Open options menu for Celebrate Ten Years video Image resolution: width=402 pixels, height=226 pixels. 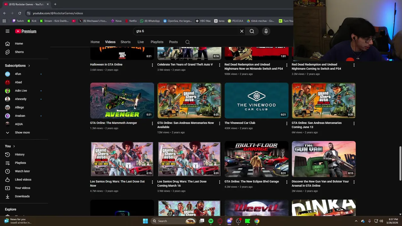point(220,65)
